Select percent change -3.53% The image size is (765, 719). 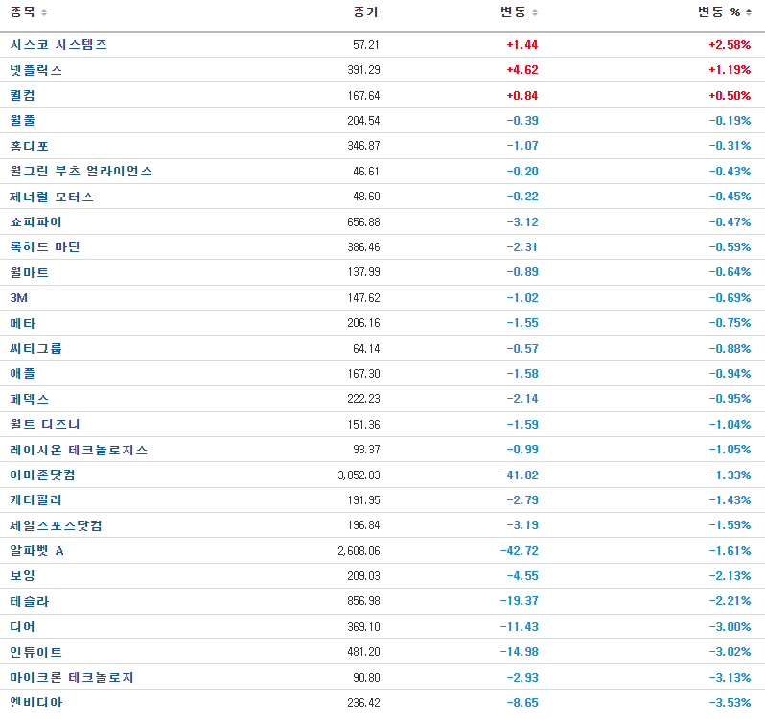(x=730, y=703)
